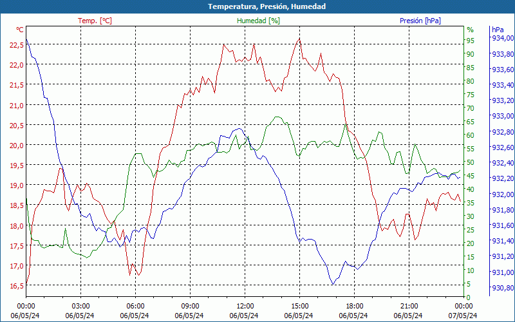Click the 30 humidity axis value

(x=471, y=216)
